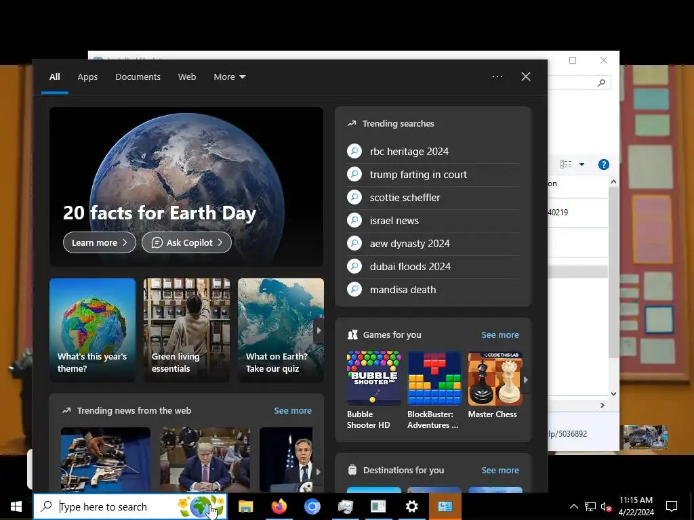Click the muted volume tray icon
The height and width of the screenshot is (520, 694).
click(606, 506)
